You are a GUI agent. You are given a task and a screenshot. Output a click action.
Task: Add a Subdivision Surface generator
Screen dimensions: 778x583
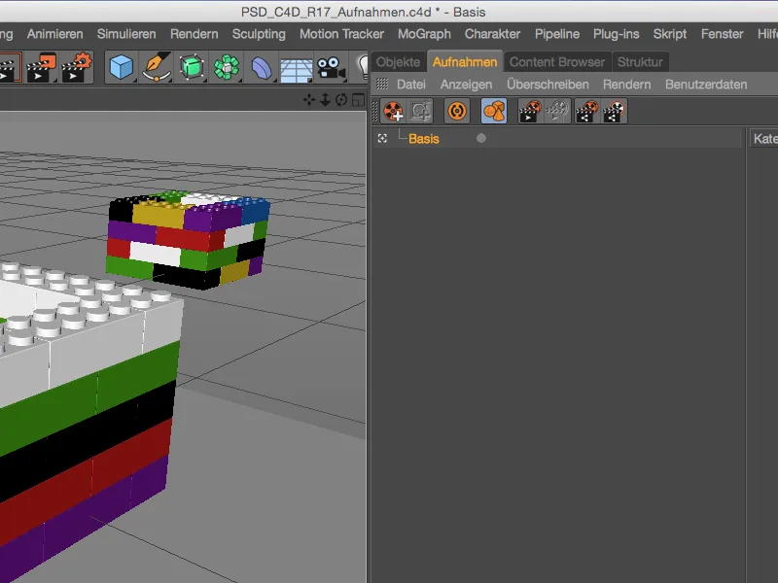(189, 69)
